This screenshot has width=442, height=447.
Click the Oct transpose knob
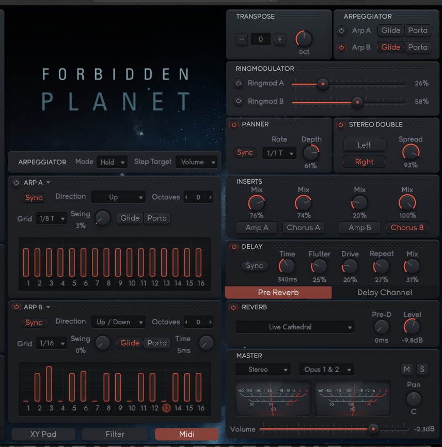coord(304,39)
